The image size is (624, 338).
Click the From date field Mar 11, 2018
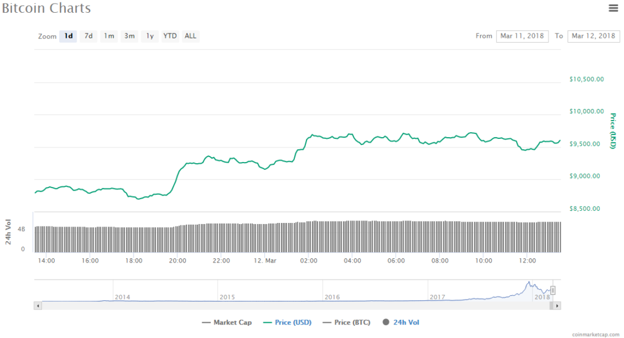coord(522,36)
